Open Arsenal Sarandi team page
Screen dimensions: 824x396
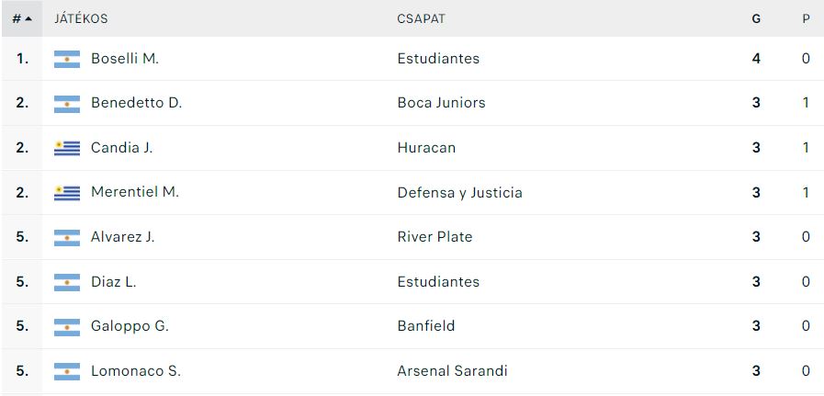tap(452, 371)
